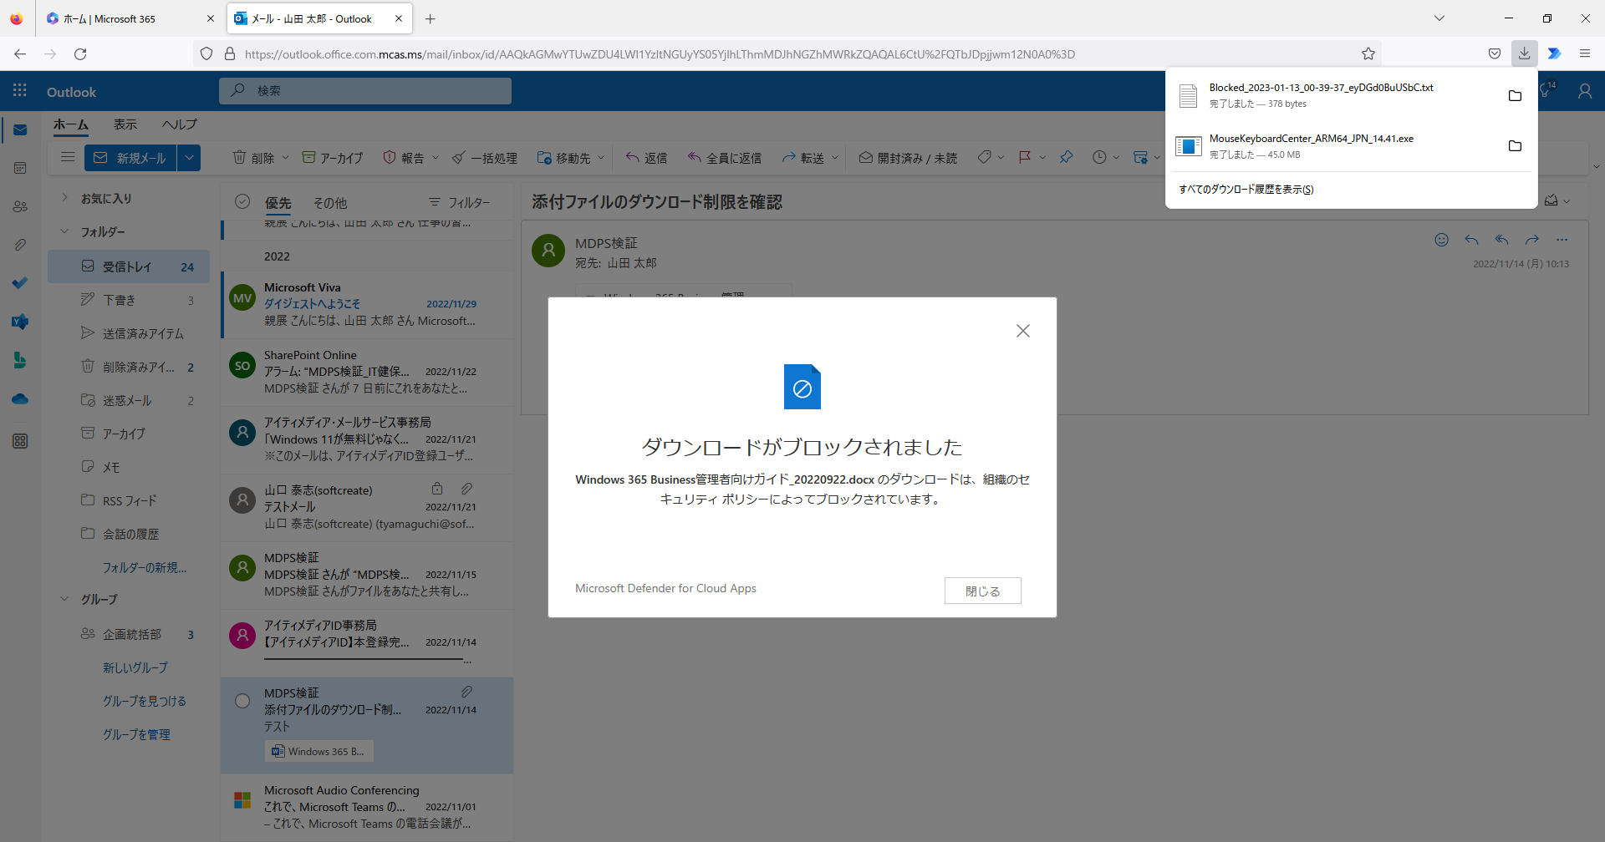This screenshot has height=842, width=1605.
Task: Click 全員に返信 toolbar button
Action: click(725, 158)
